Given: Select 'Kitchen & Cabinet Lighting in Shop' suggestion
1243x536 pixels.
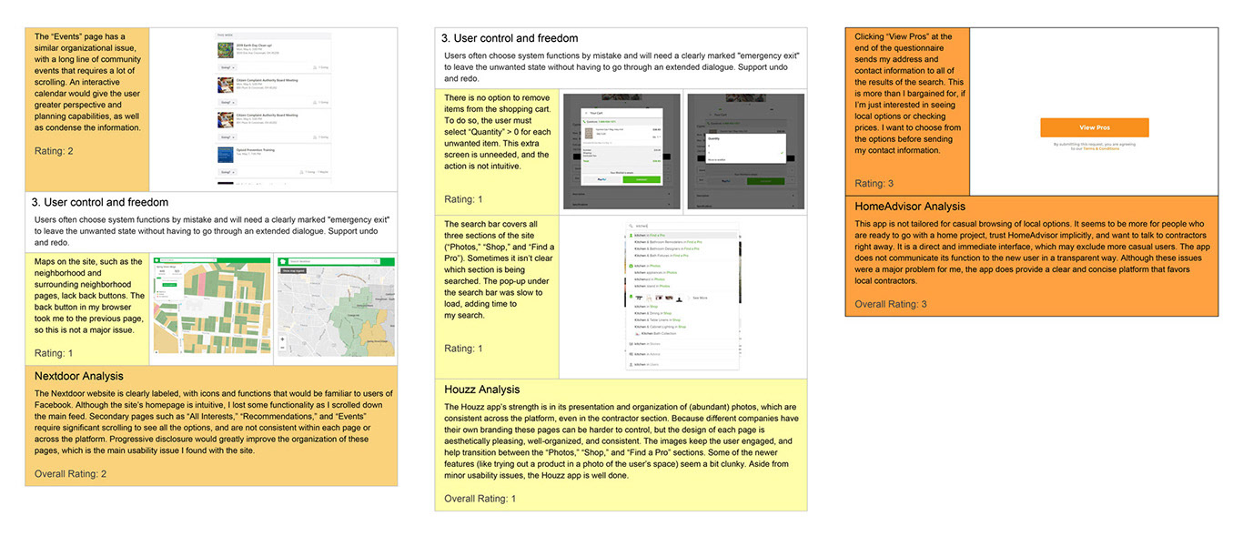Looking at the screenshot, I should click(660, 327).
